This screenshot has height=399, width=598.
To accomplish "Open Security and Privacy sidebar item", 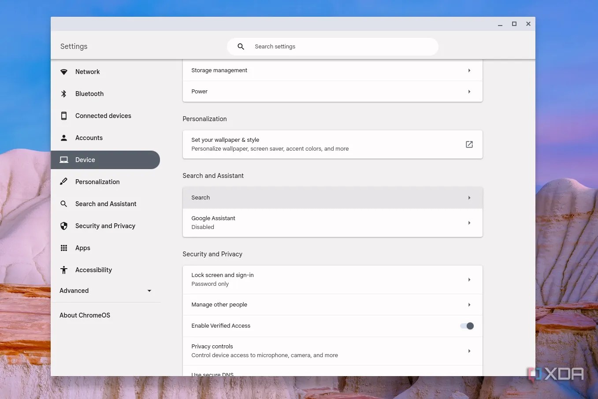I will (105, 226).
